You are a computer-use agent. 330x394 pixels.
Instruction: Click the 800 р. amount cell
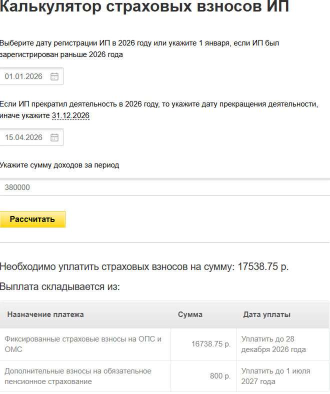pos(203,376)
